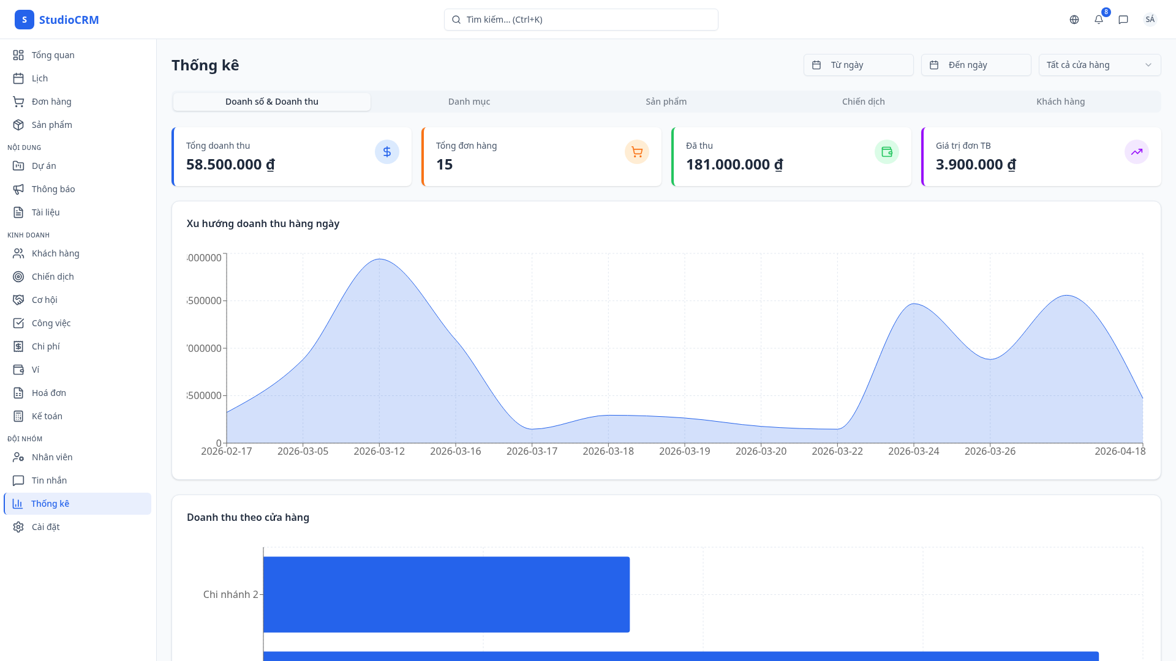
Task: Open the chat message icon in header
Action: [1123, 20]
